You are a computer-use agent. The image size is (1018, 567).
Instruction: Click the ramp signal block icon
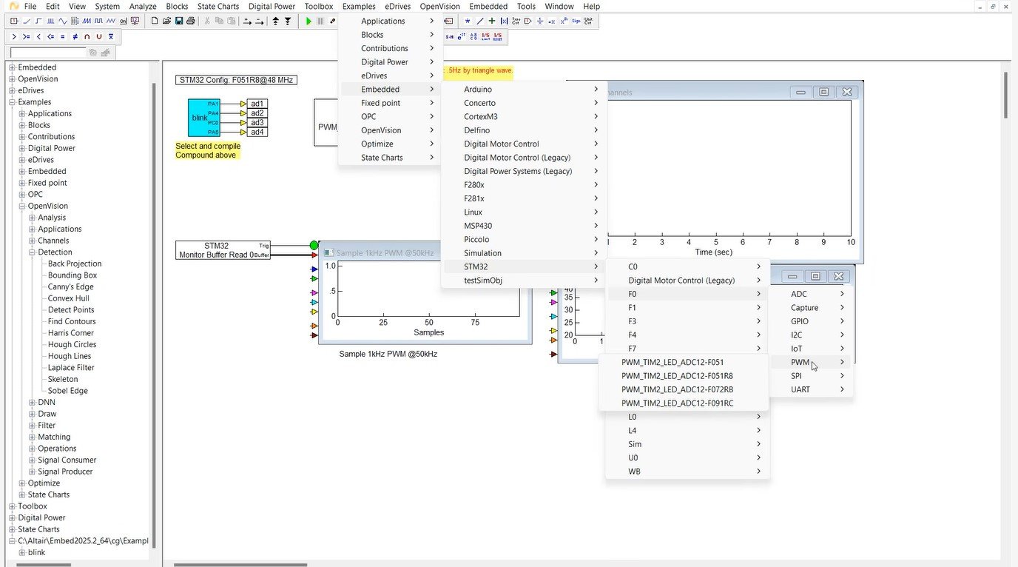(x=27, y=21)
